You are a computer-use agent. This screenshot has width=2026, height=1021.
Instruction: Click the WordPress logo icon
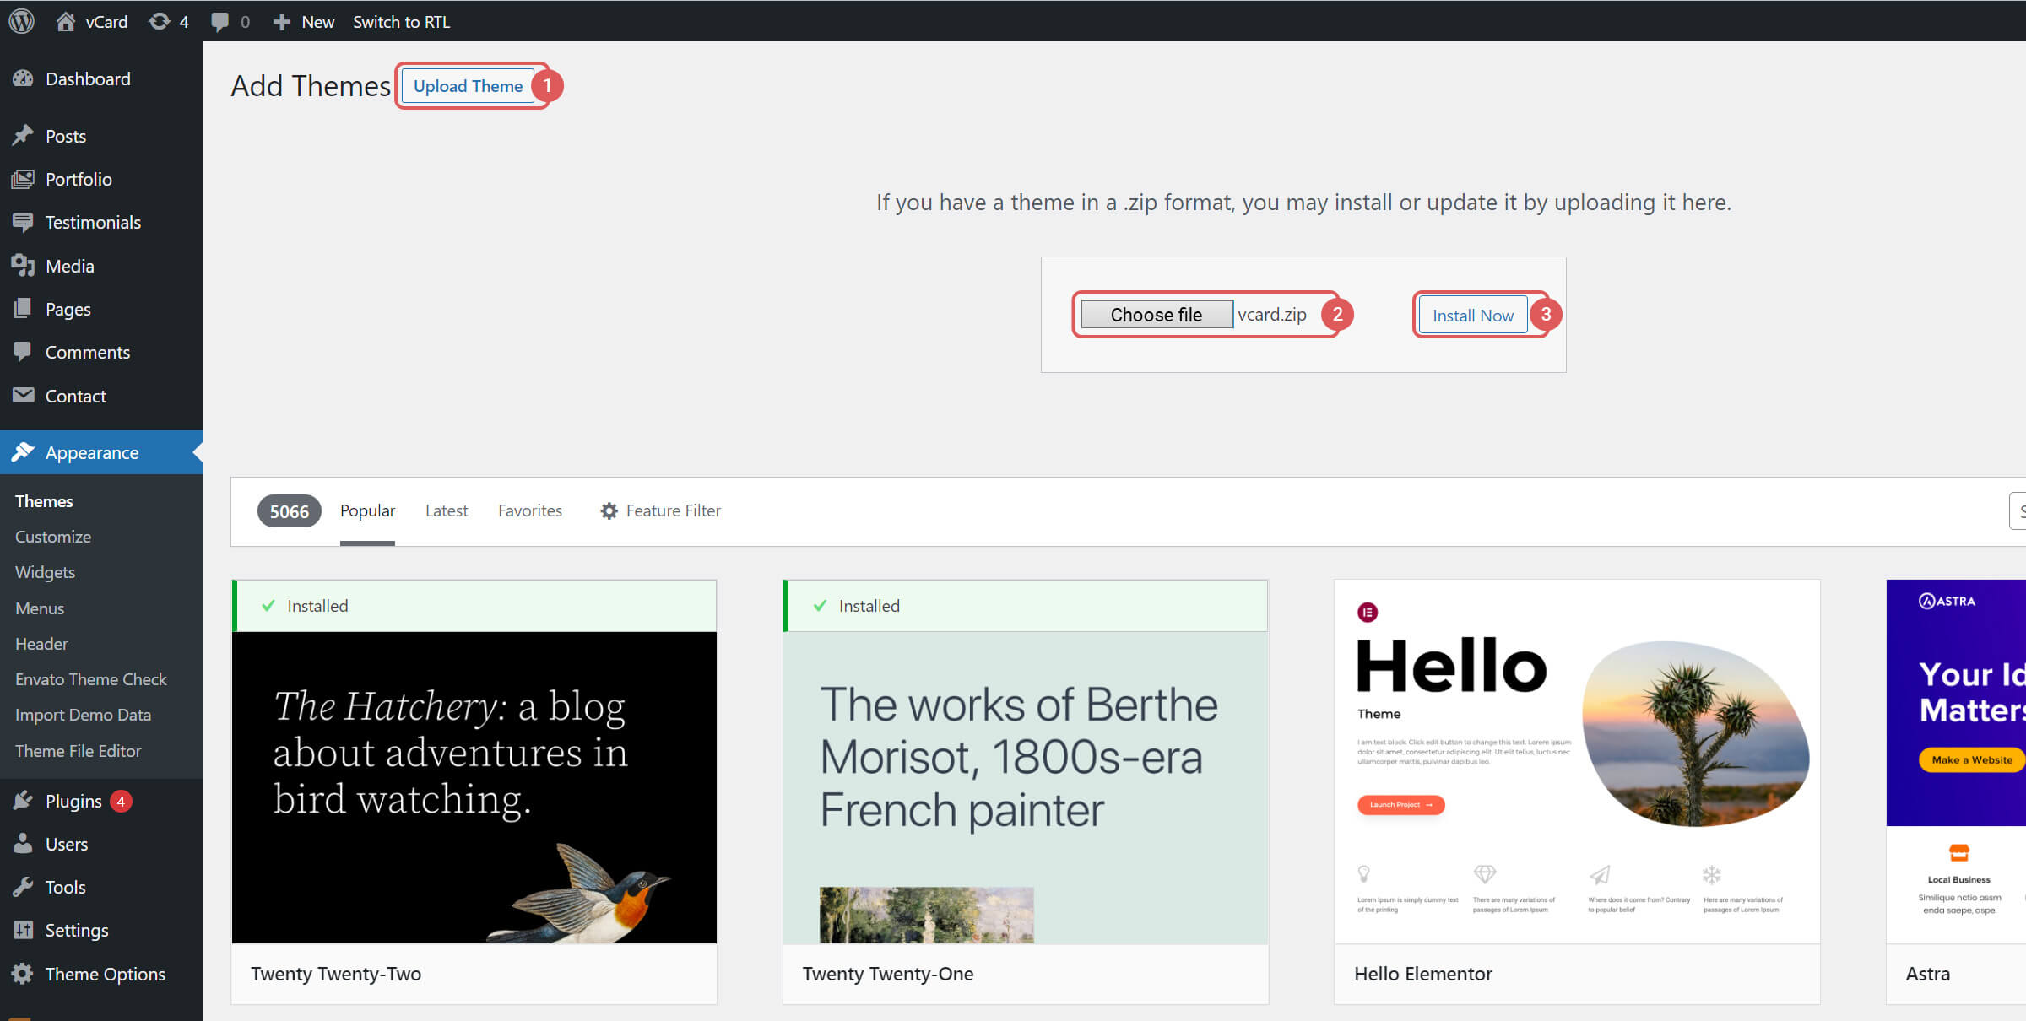point(22,21)
